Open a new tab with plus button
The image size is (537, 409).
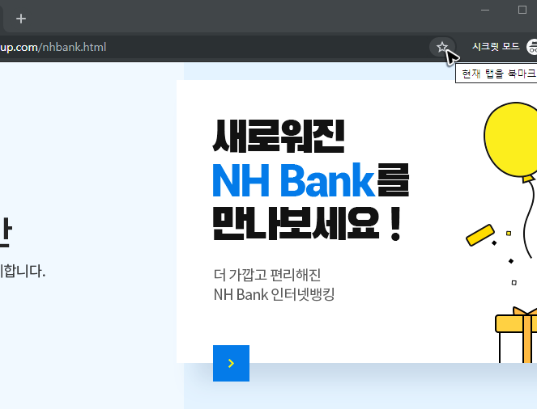click(21, 19)
